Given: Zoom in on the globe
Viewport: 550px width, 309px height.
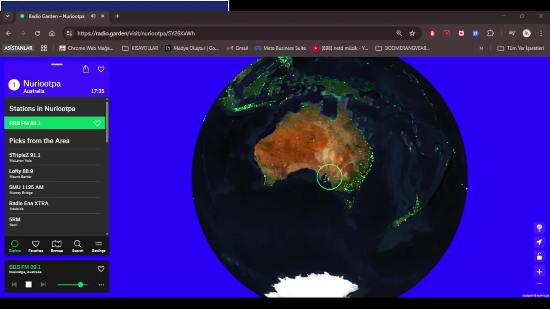Looking at the screenshot, I should (539, 272).
